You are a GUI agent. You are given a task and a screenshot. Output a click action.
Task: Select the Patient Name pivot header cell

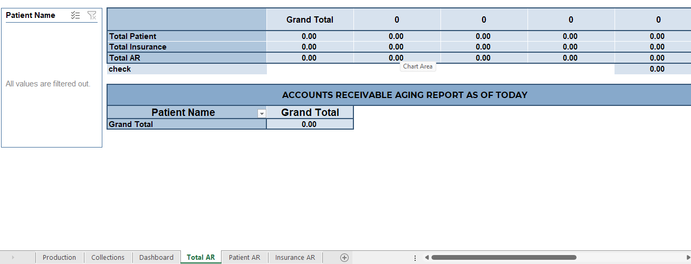[x=187, y=112]
